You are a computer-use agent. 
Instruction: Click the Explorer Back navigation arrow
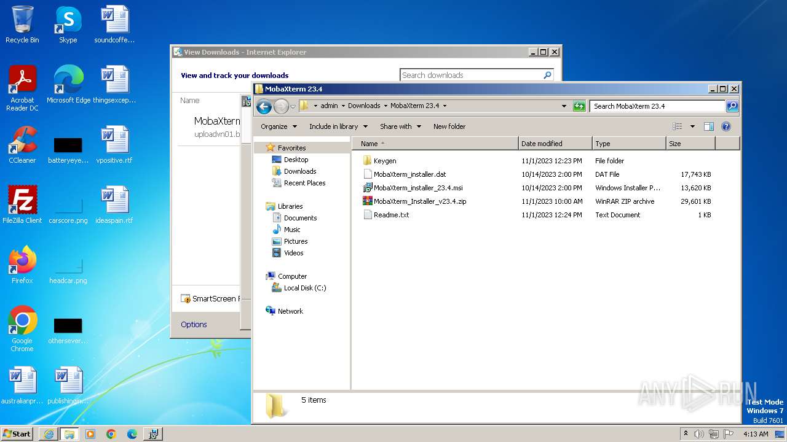(x=264, y=106)
